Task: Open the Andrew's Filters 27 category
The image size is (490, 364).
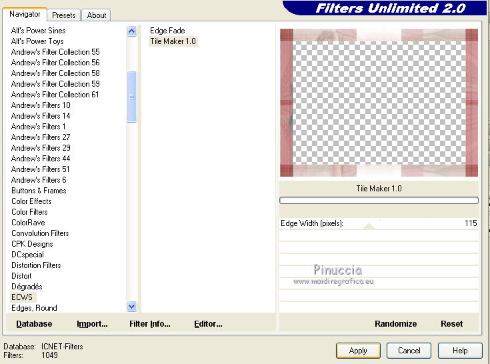Action: click(x=41, y=137)
